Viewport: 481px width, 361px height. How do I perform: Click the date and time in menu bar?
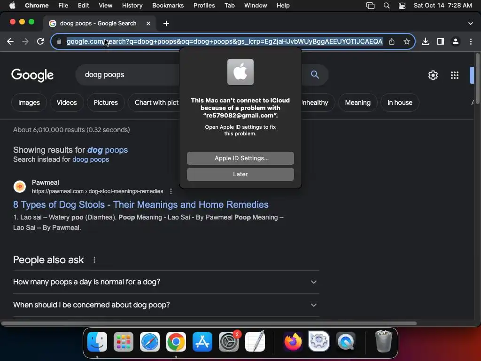click(442, 6)
